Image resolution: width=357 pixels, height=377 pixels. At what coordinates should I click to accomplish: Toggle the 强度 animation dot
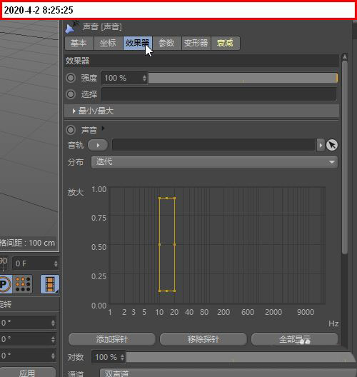[x=71, y=78]
